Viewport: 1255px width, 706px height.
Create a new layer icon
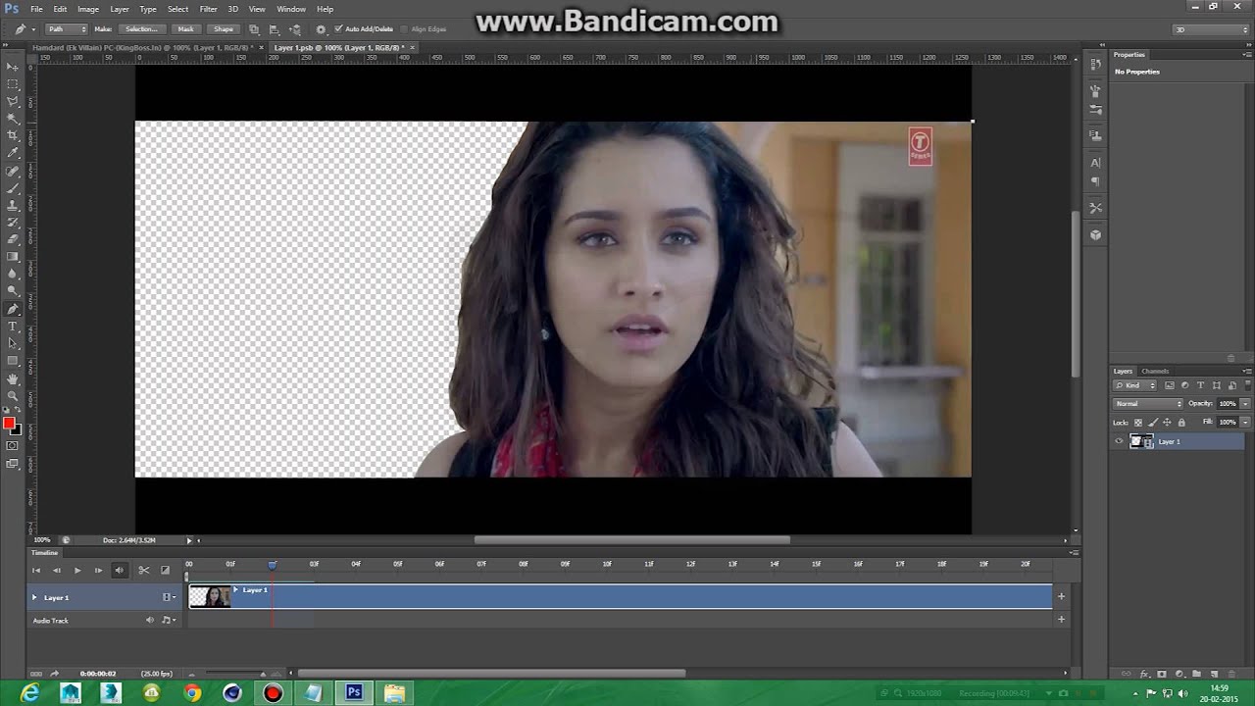tap(1214, 675)
